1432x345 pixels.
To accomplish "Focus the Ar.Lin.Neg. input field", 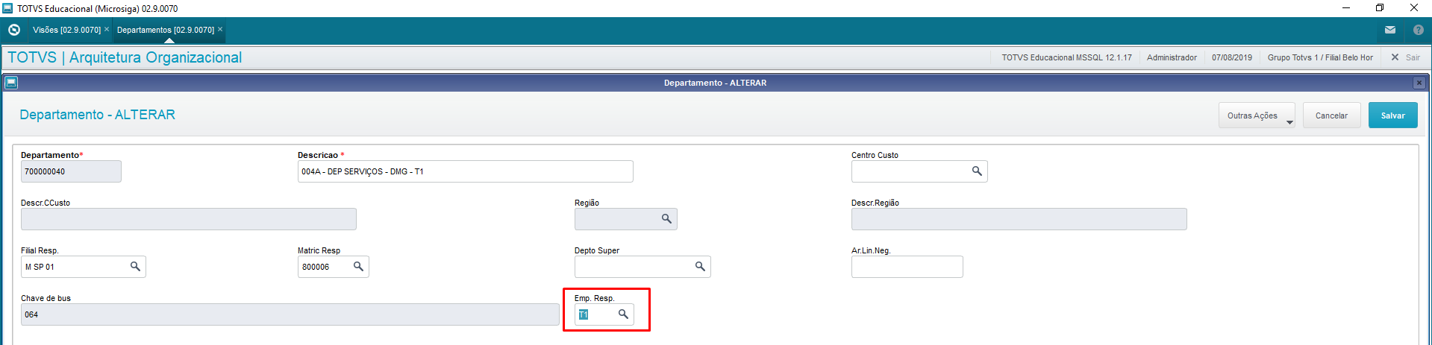I will (x=907, y=267).
